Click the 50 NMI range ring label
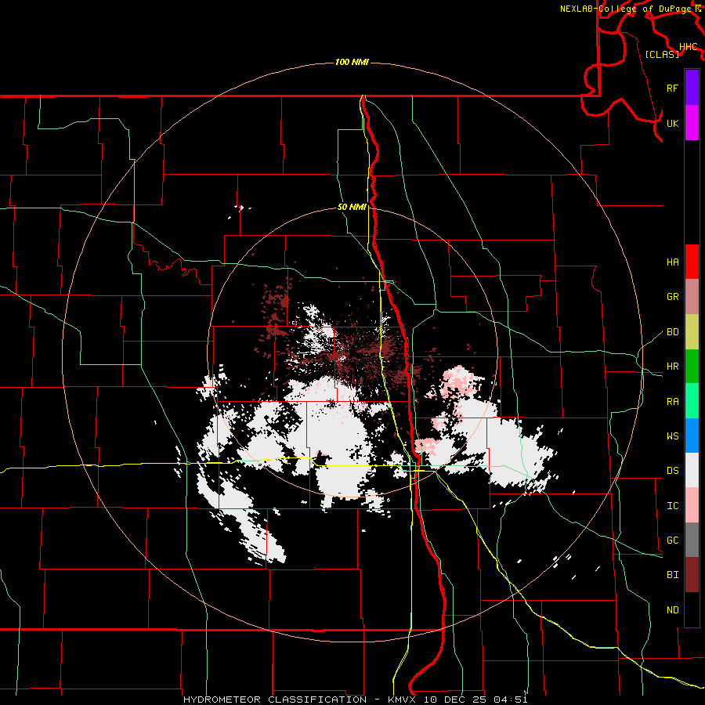This screenshot has width=705, height=705. pos(352,207)
